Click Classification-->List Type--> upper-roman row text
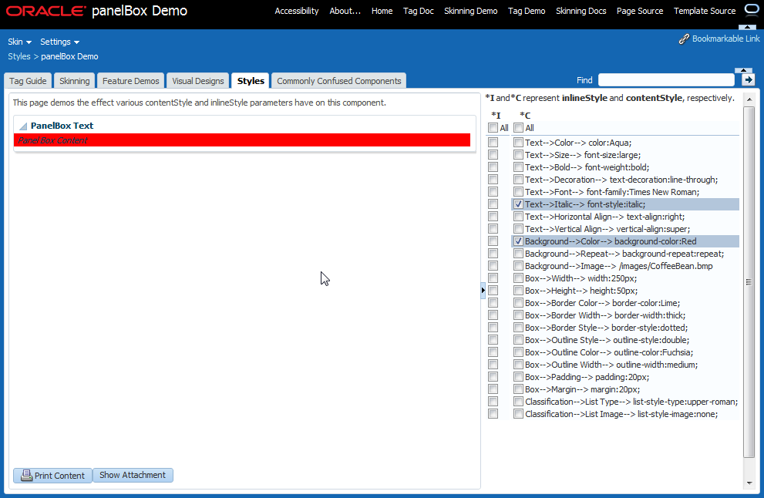The height and width of the screenshot is (498, 764). (631, 402)
